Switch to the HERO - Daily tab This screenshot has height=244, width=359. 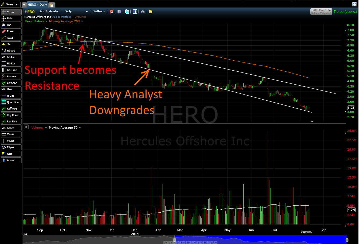coord(37,5)
